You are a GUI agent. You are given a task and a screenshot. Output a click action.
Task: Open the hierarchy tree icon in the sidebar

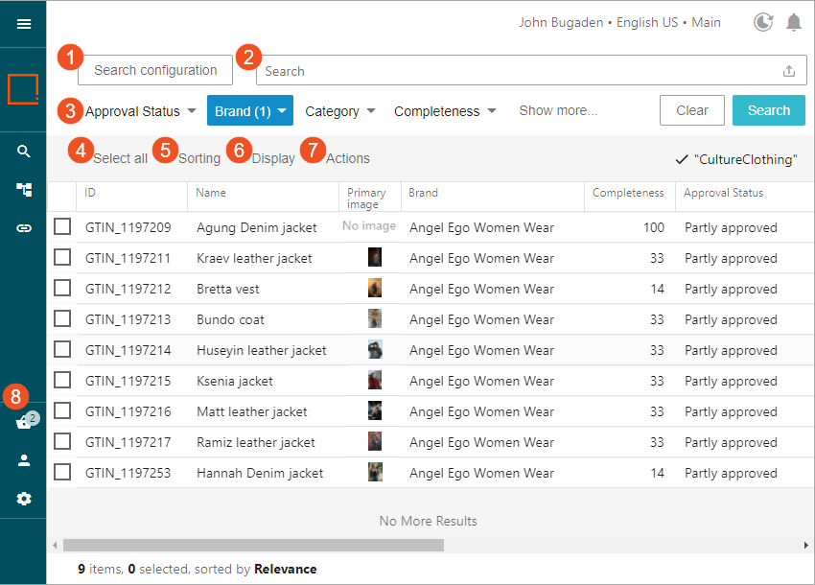24,190
